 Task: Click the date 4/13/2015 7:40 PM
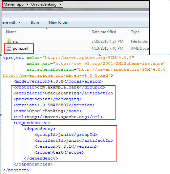click(x=107, y=48)
